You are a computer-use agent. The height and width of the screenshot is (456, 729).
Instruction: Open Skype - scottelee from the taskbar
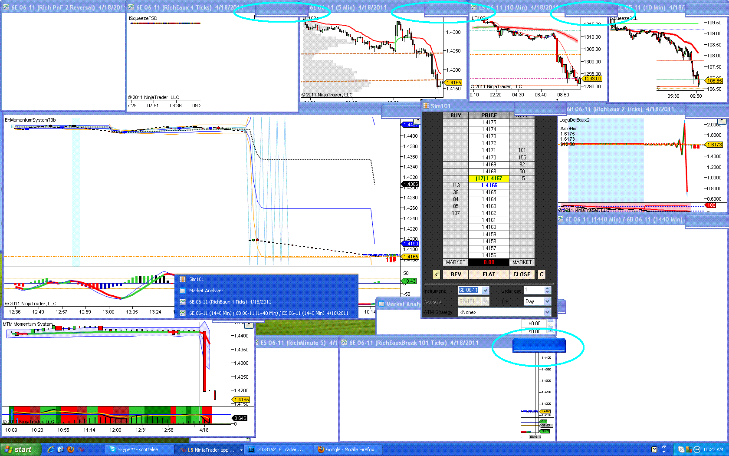coord(139,449)
